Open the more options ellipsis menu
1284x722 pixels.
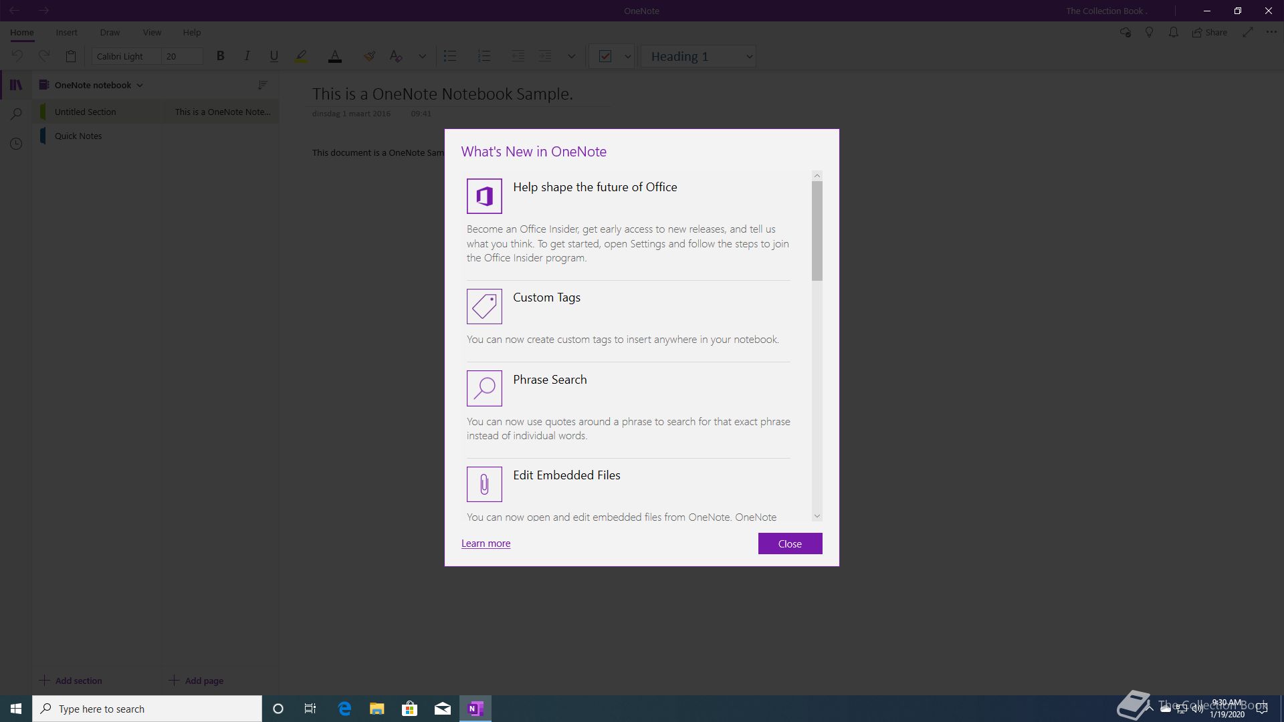[1271, 32]
